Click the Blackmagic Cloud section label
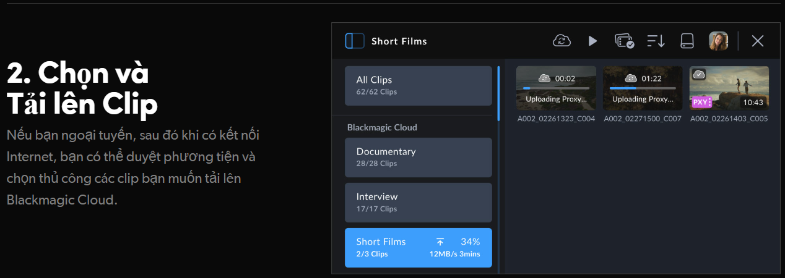This screenshot has width=785, height=278. click(382, 127)
